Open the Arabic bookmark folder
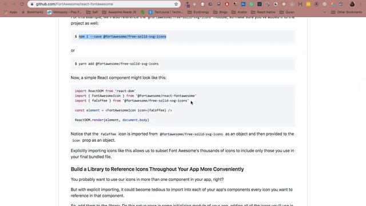The image size is (366, 206). pyautogui.click(x=239, y=12)
